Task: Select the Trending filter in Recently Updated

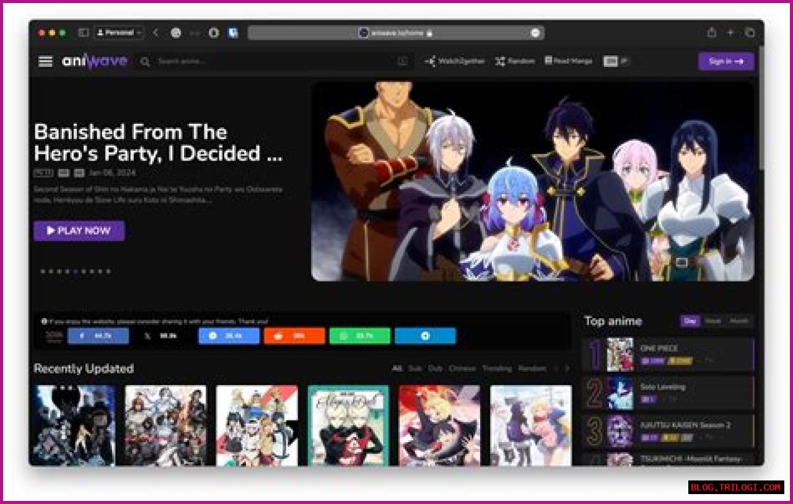Action: [497, 368]
